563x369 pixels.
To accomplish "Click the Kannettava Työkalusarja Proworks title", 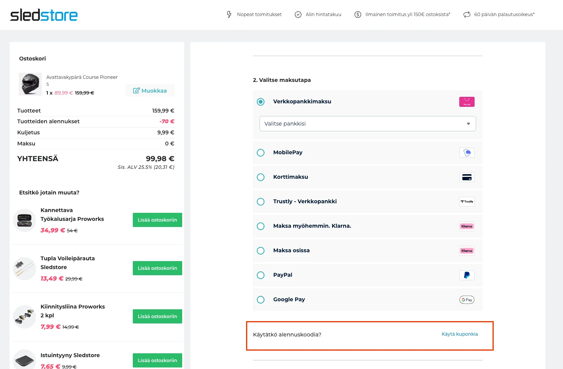I will click(x=72, y=215).
